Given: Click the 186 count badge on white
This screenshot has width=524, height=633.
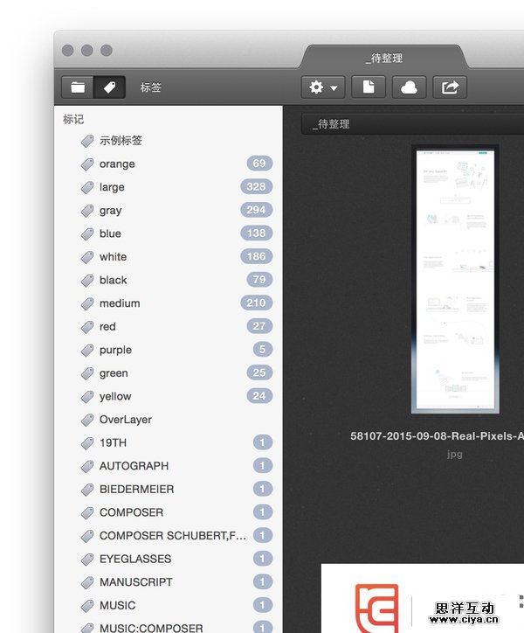Looking at the screenshot, I should click(x=257, y=256).
